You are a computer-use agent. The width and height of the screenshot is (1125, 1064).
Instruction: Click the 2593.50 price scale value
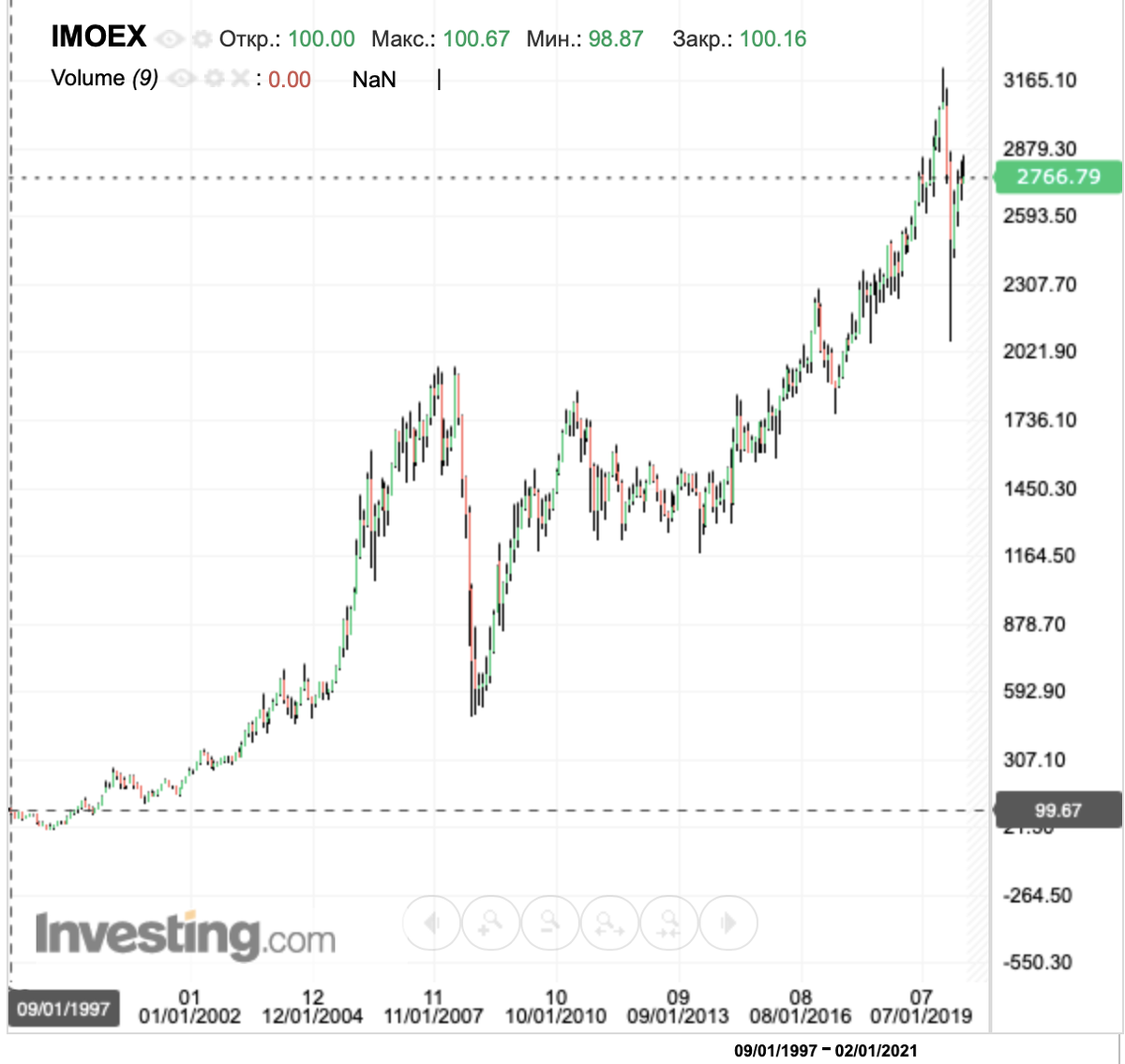click(1040, 216)
